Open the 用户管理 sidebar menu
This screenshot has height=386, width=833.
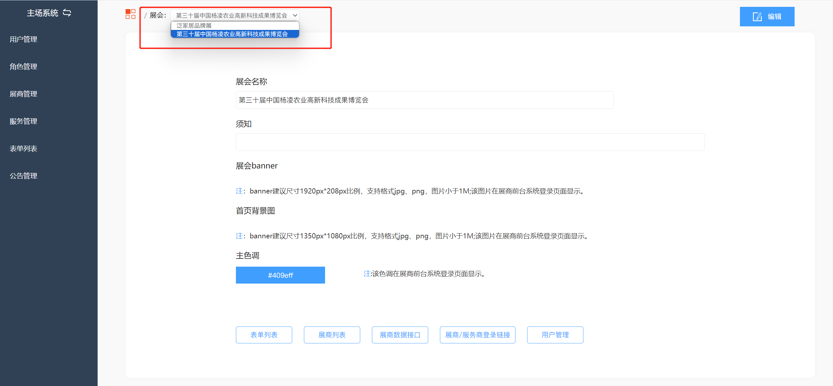point(23,39)
